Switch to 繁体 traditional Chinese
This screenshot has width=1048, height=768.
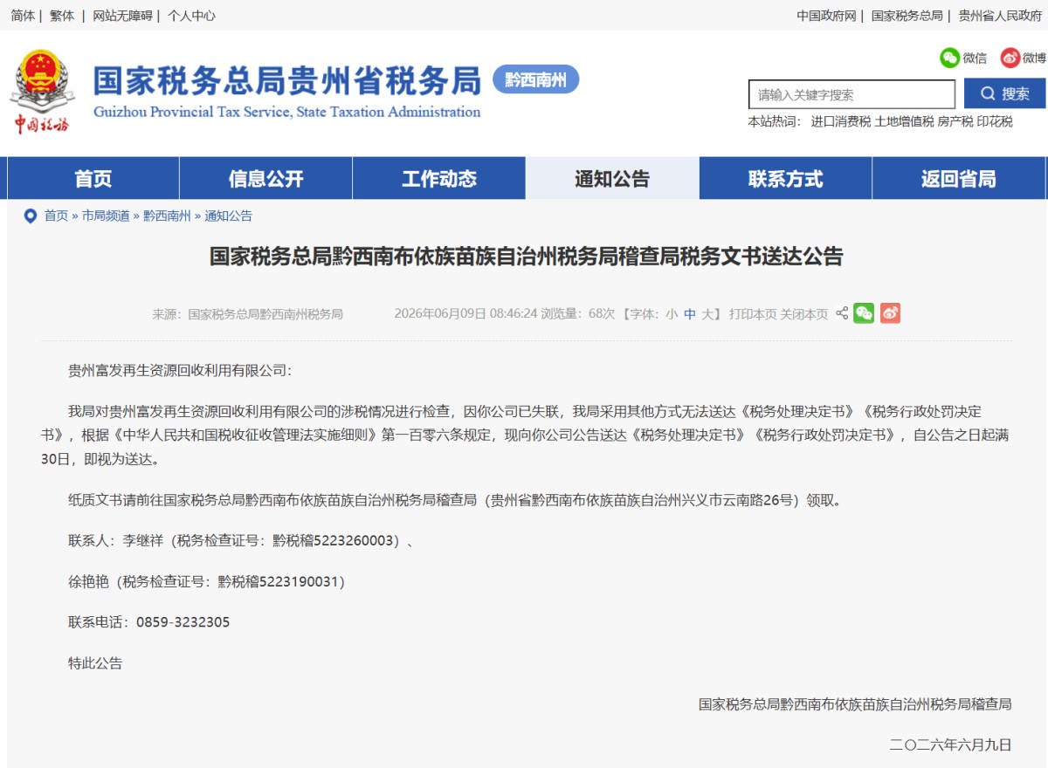point(62,16)
